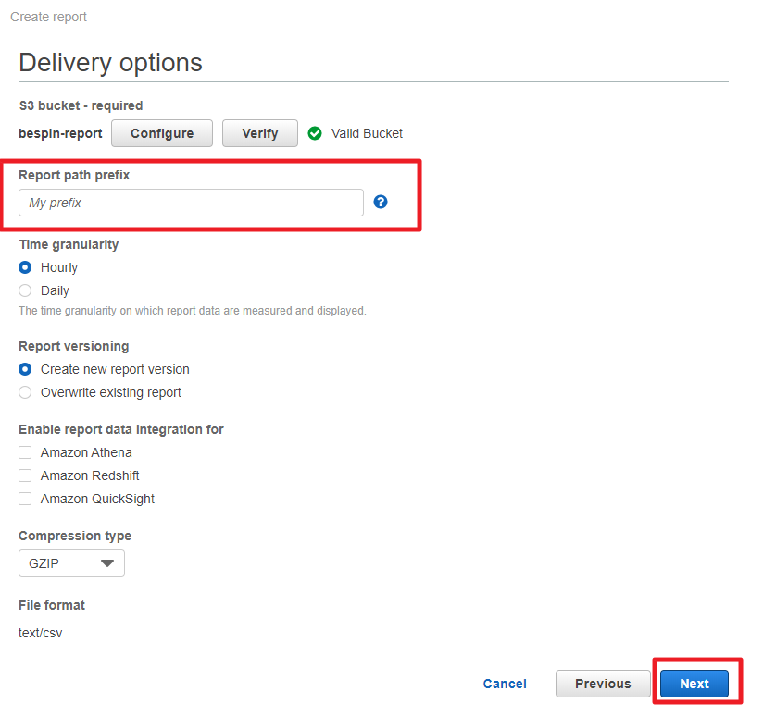Click the Delivery options heading

110,63
